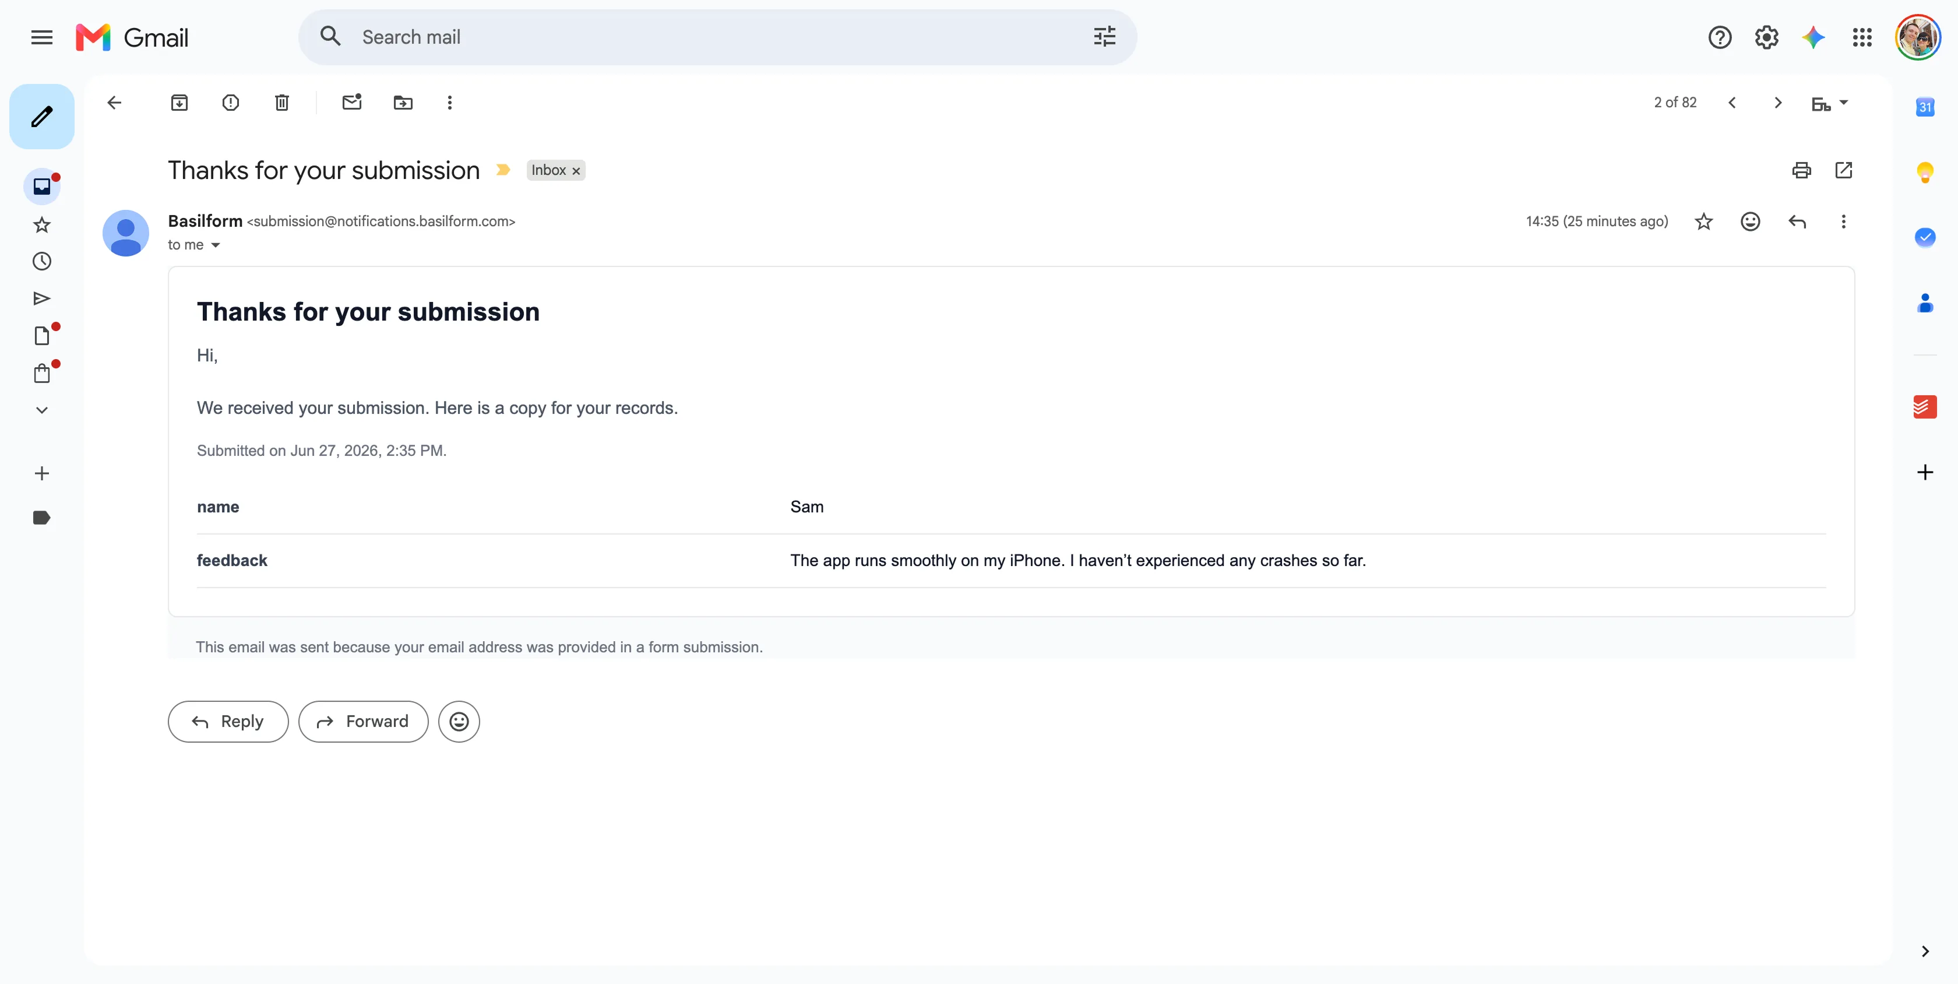Open the Inbox in the sidebar

point(42,187)
